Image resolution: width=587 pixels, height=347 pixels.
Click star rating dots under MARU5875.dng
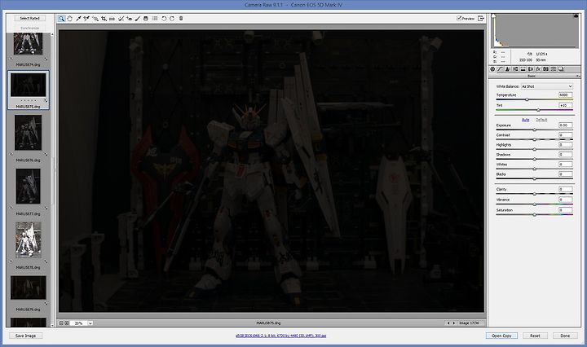[28, 100]
